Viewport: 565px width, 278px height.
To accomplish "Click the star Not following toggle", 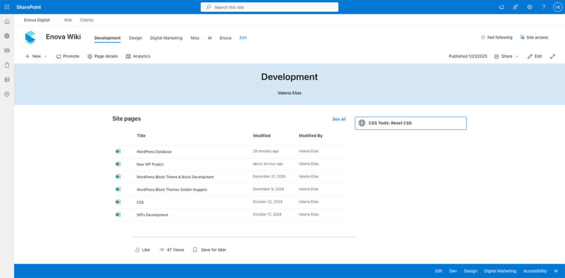I will [496, 38].
